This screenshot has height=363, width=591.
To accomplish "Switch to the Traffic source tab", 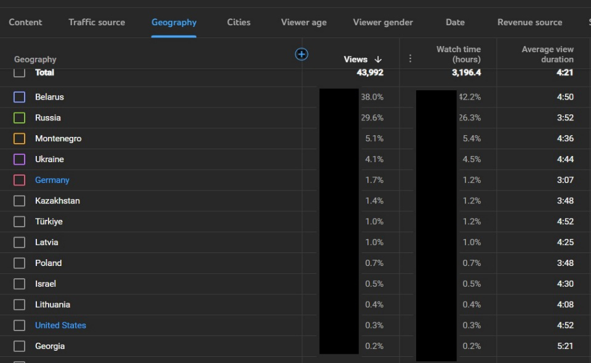I will pos(97,22).
